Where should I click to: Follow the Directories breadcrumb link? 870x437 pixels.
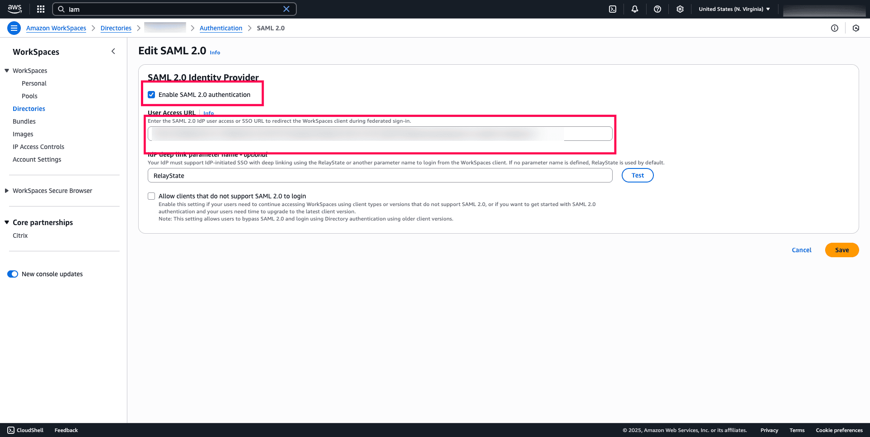[x=116, y=28]
